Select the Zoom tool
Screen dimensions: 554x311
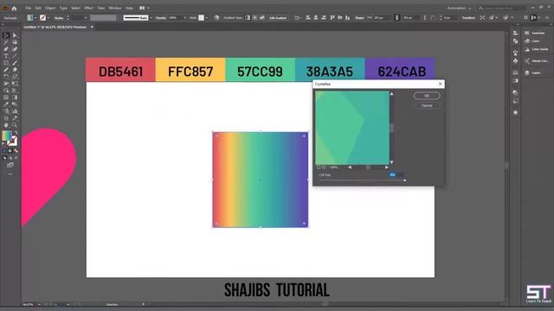(x=15, y=124)
